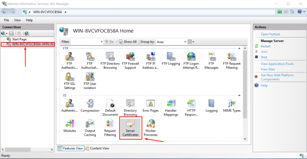The image size is (307, 159).
Task: Open the IIS Authentication feature
Action: (70, 106)
